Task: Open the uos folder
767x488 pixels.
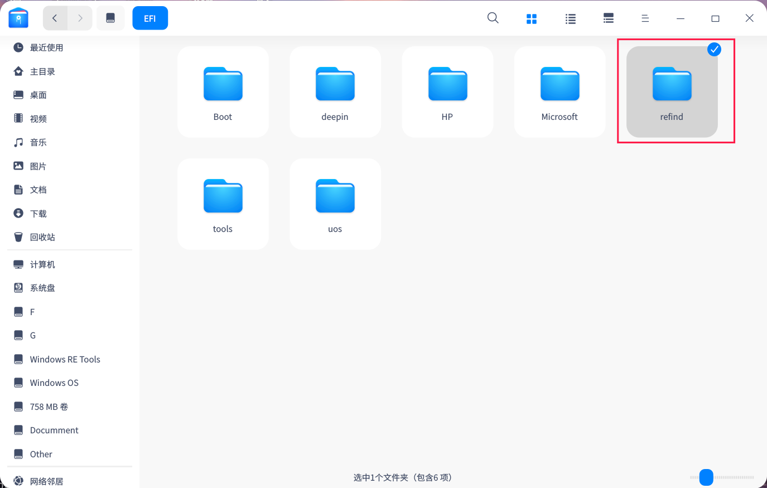Action: [x=335, y=204]
